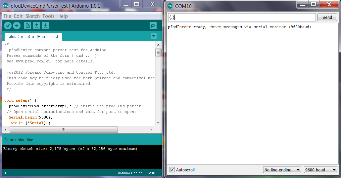Viewport: 341px width, 178px height.
Task: Click Arduino logo in IDE title bar
Action: coord(6,6)
